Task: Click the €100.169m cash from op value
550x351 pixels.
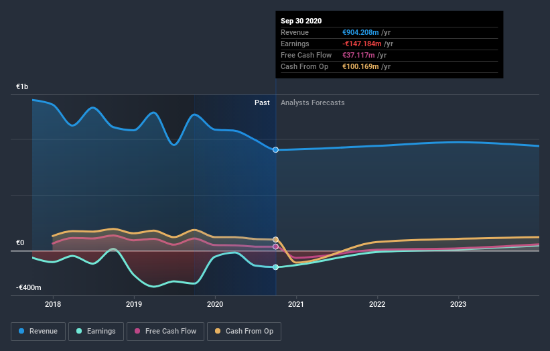Action: [x=360, y=66]
